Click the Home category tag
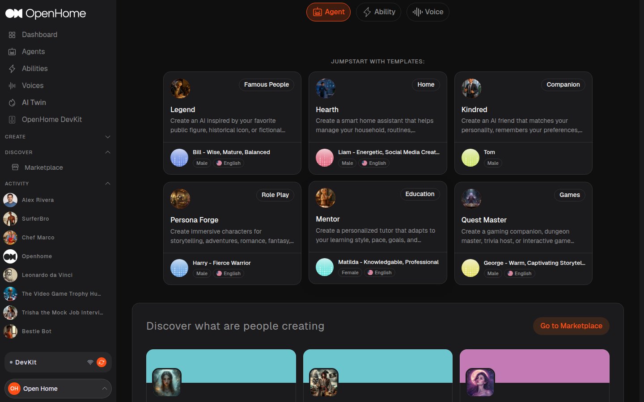The image size is (644, 402). click(426, 84)
